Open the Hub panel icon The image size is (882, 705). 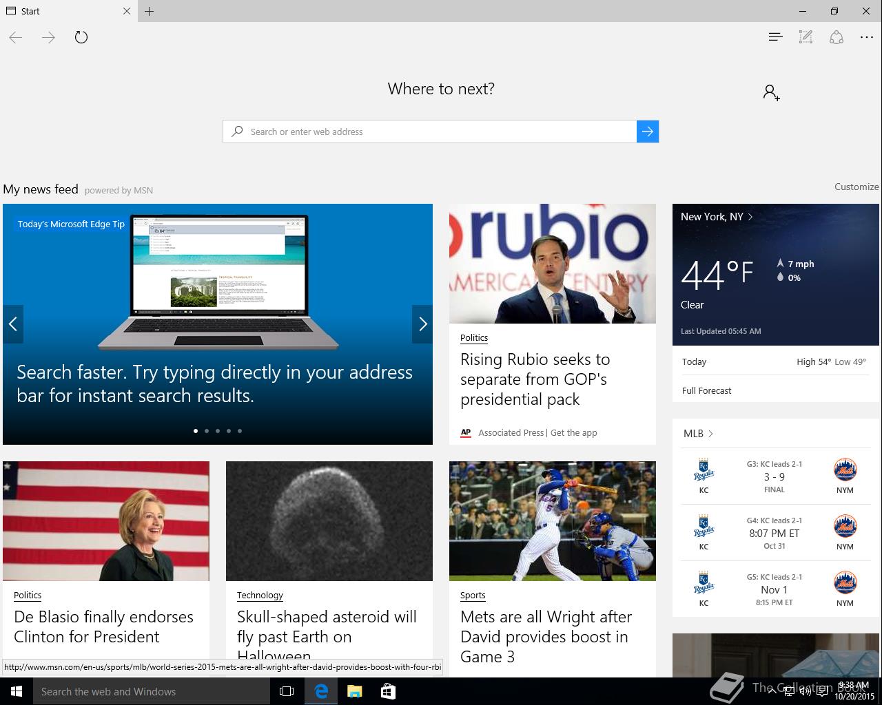click(775, 37)
